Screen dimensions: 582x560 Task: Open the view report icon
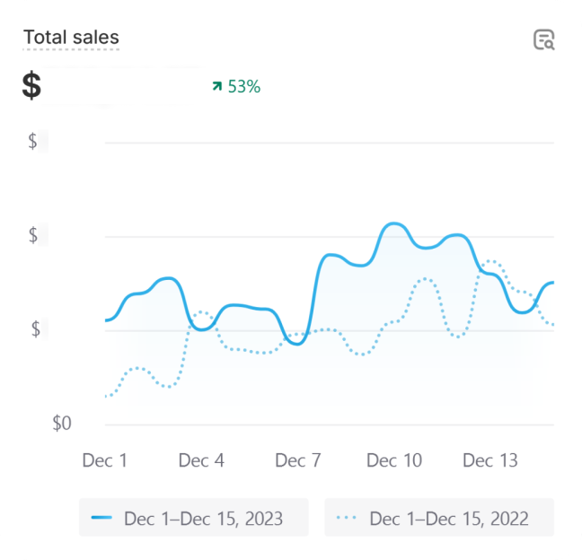pyautogui.click(x=543, y=39)
